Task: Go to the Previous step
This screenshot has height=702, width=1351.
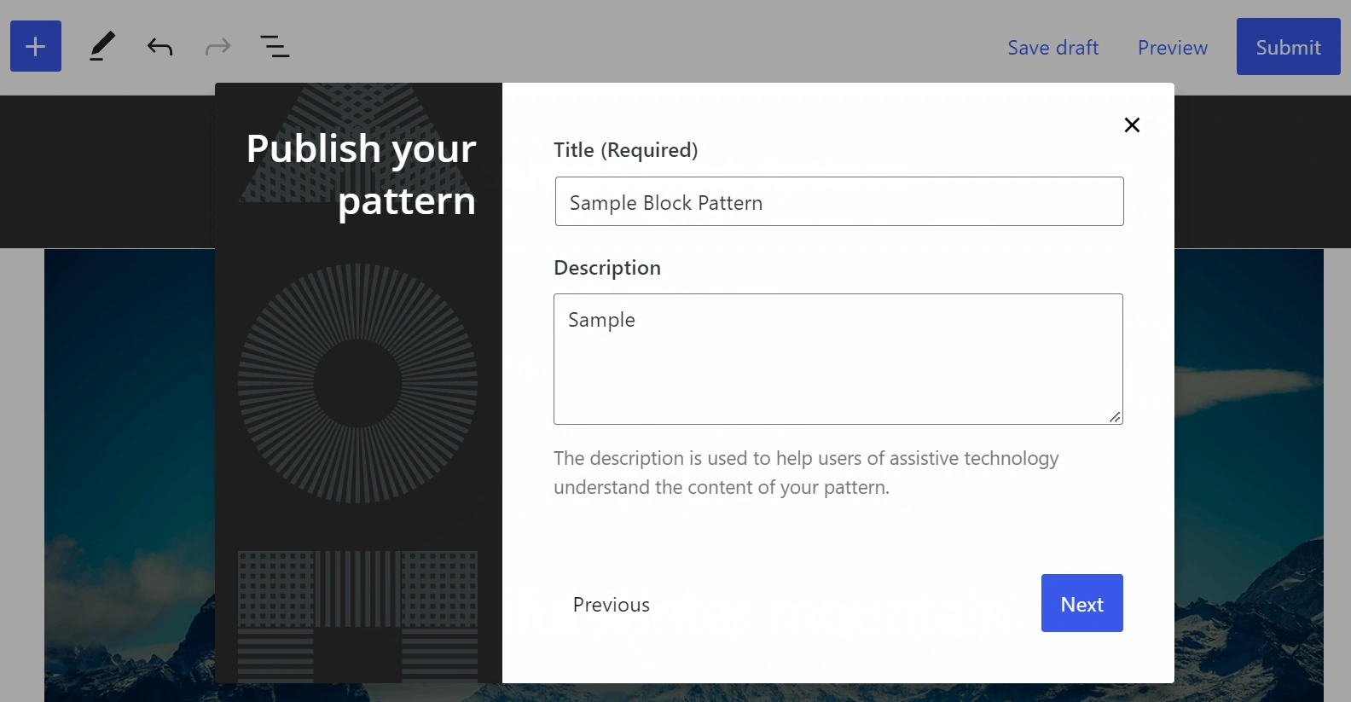Action: click(x=611, y=605)
